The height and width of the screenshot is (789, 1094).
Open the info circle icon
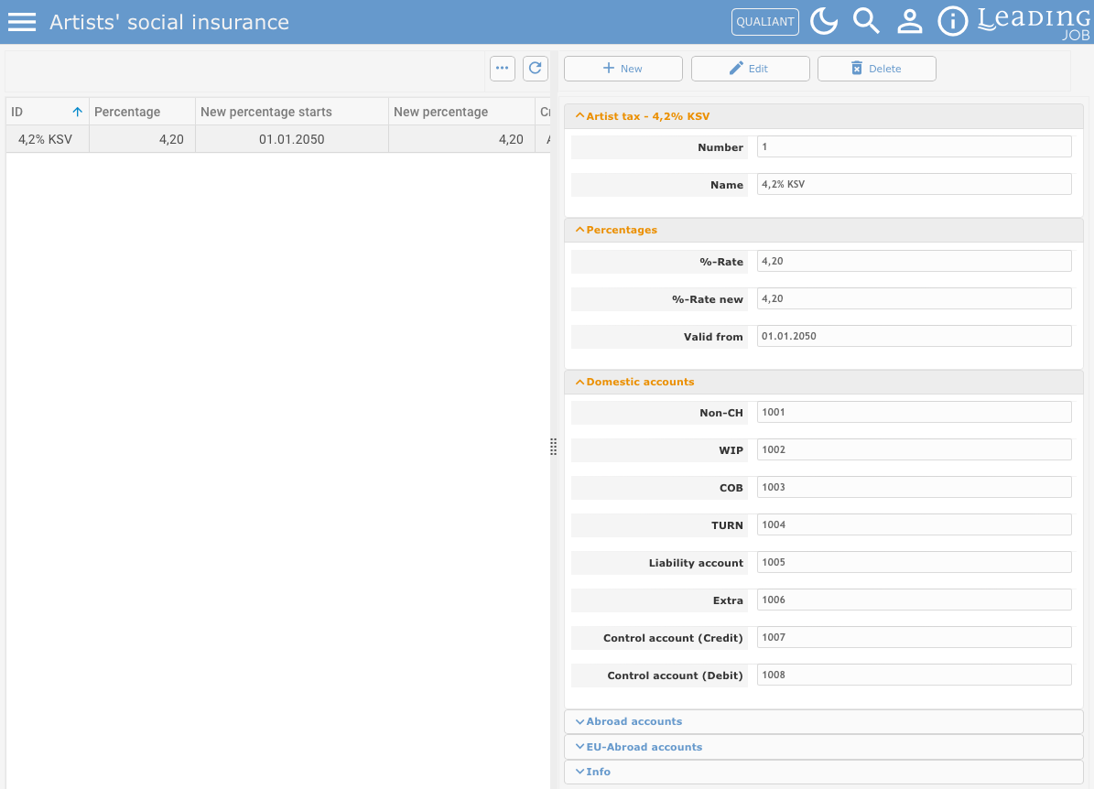[x=952, y=22]
